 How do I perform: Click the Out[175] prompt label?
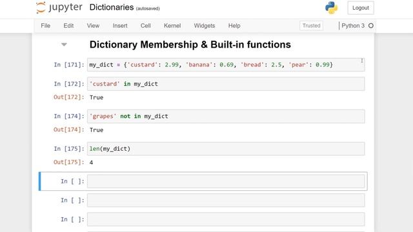(x=69, y=162)
